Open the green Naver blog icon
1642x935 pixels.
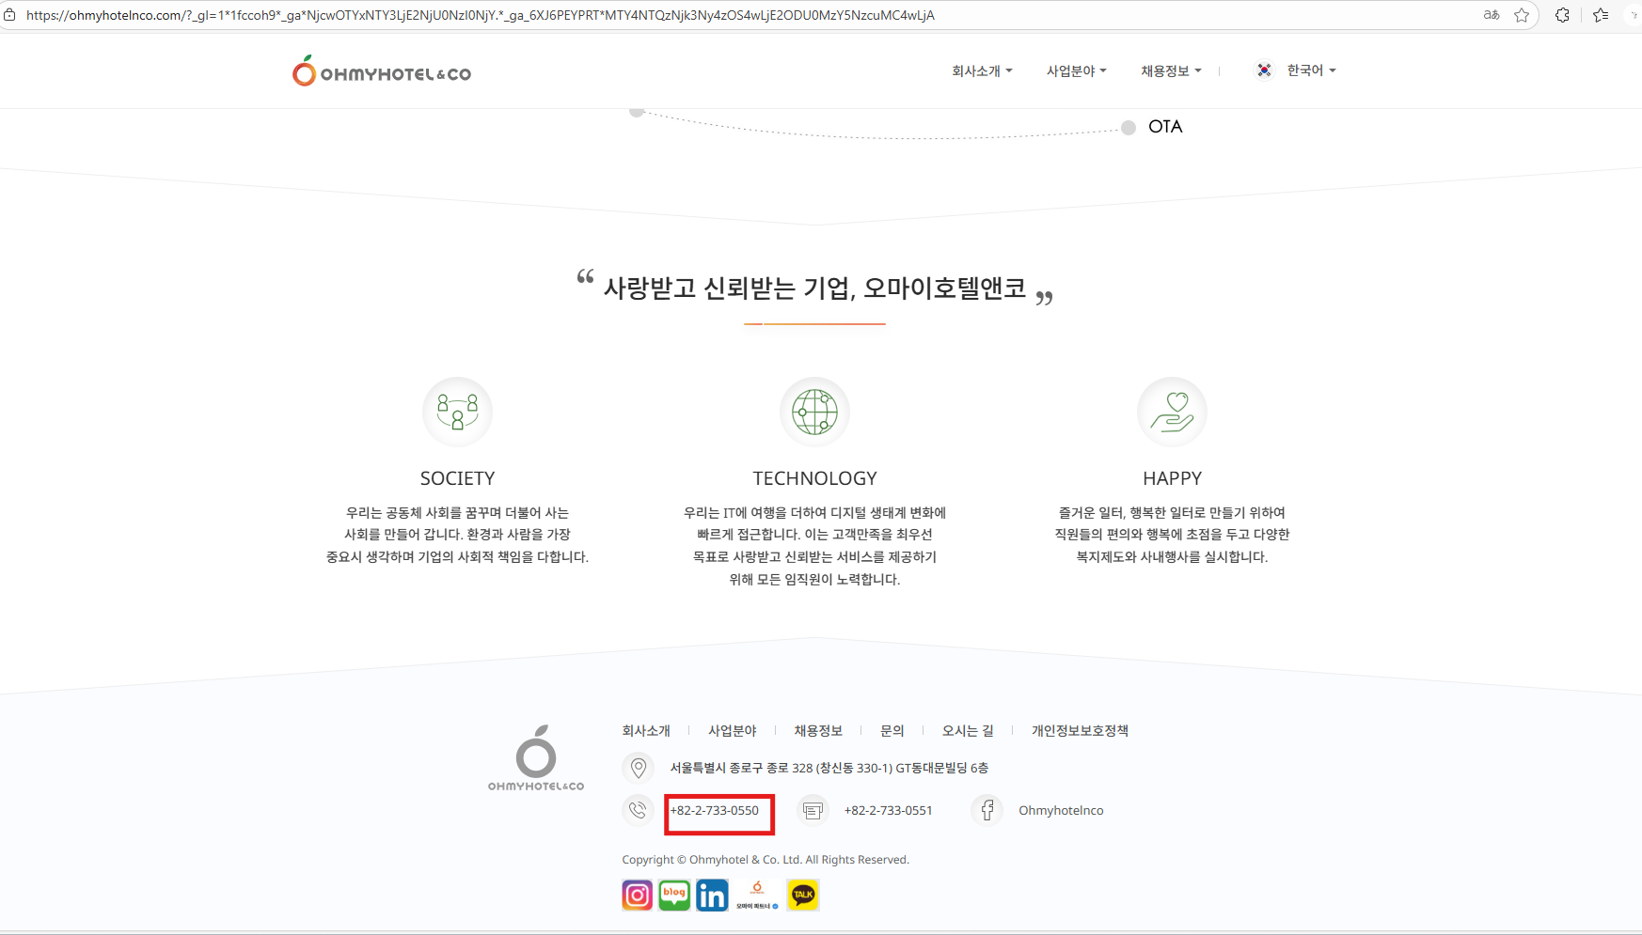[674, 896]
